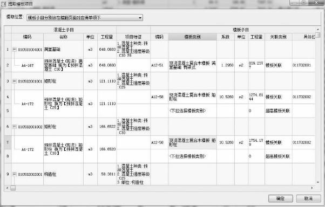Viewport: 325px width, 207px height.
Task: Select row 7 header cell
Action: click(8, 142)
